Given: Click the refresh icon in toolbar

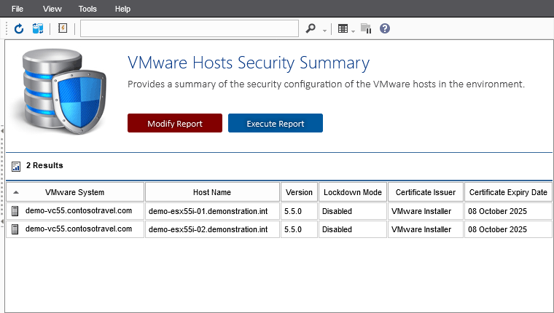Looking at the screenshot, I should 19,28.
